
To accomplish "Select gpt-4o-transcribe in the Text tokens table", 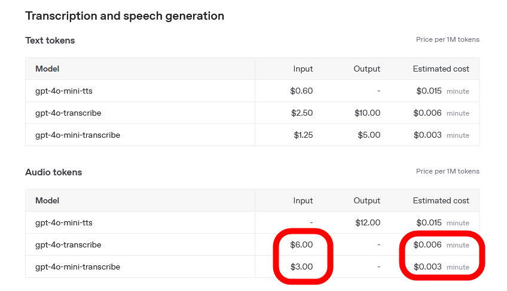I will point(68,113).
